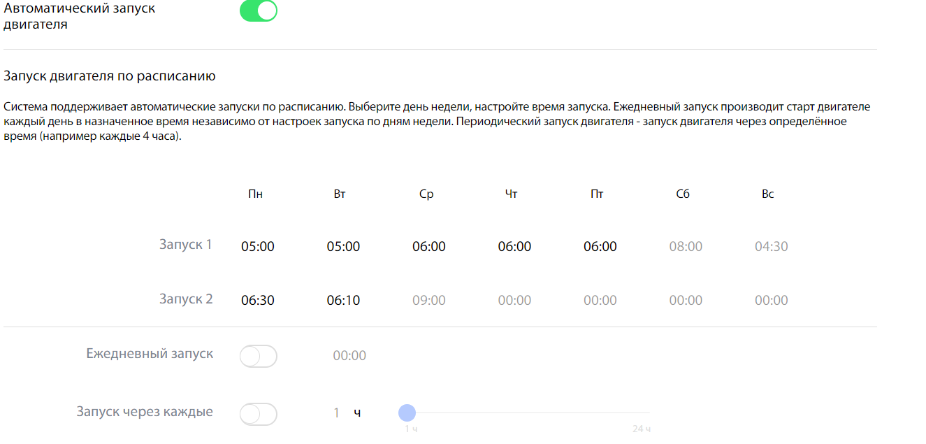Click Saturday Запуск 1 time 08:00

686,247
